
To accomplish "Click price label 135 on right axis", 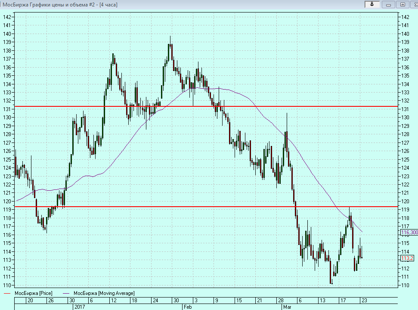I will pos(405,76).
